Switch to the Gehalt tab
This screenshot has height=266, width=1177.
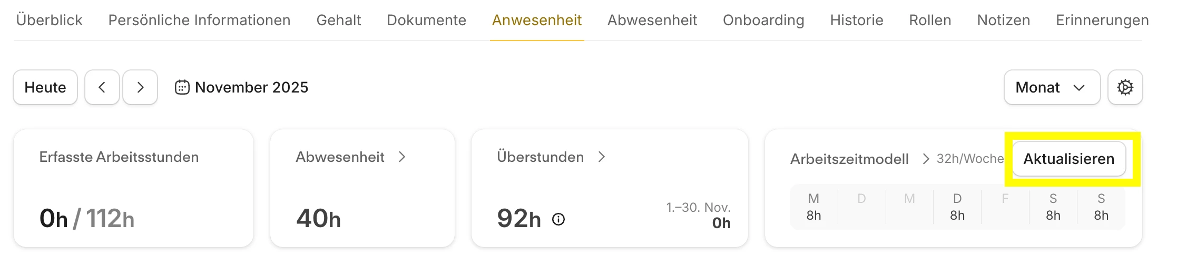pyautogui.click(x=338, y=20)
